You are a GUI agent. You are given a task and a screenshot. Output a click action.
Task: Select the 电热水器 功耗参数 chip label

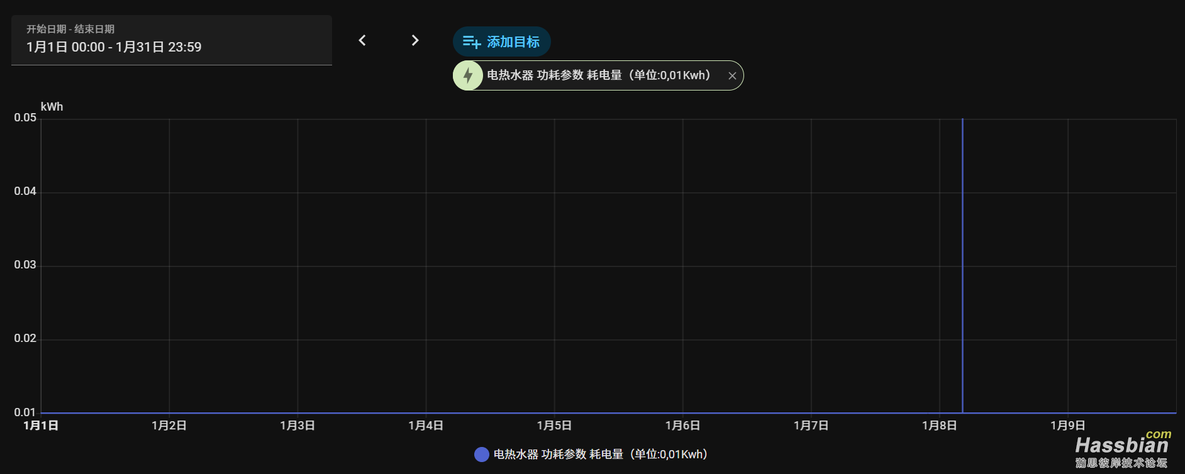599,75
